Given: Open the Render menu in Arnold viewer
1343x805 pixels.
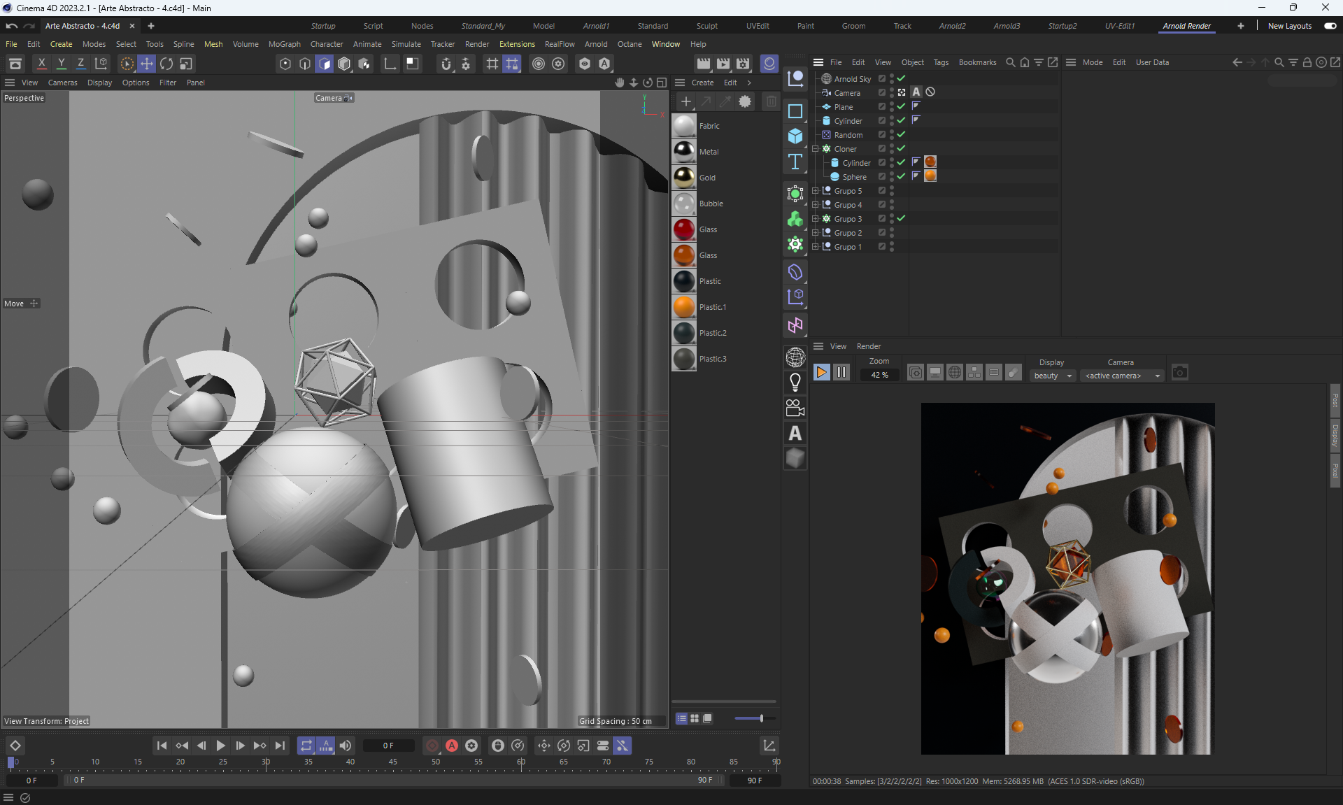Looking at the screenshot, I should click(x=868, y=346).
